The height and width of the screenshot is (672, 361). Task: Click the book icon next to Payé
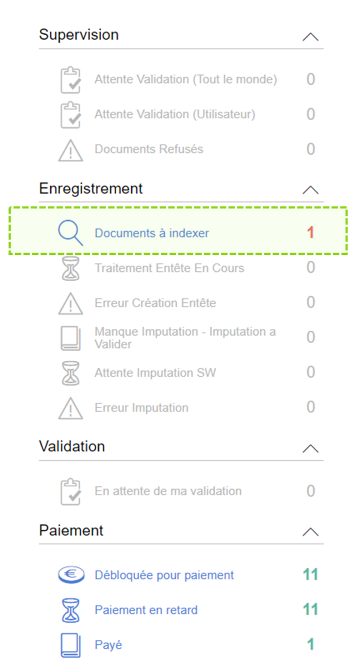[71, 645]
